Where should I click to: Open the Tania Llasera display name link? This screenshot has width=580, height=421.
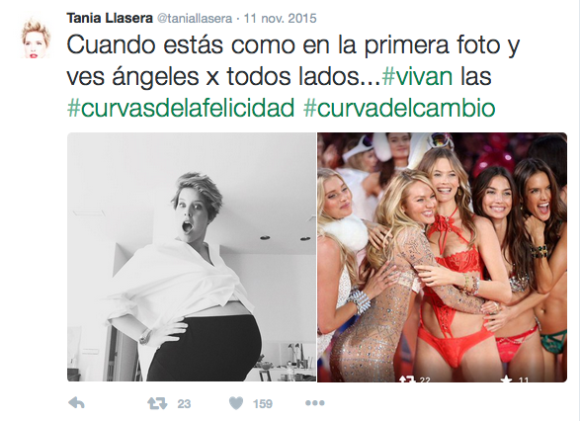pos(110,18)
